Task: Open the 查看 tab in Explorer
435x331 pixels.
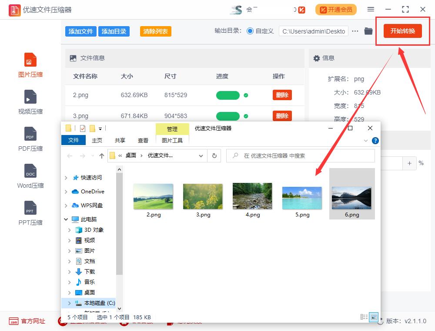Action: [144, 140]
